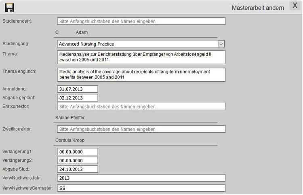Click the Verlängerung2 date field
Viewport: 303px width, 195px height.
pyautogui.click(x=78, y=161)
